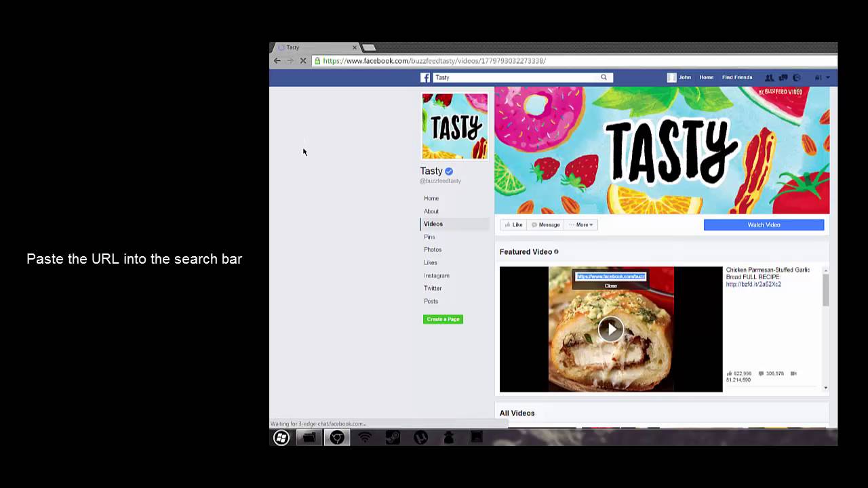The width and height of the screenshot is (868, 488).
Task: Click the video scrollbar down arrow
Action: coord(825,388)
